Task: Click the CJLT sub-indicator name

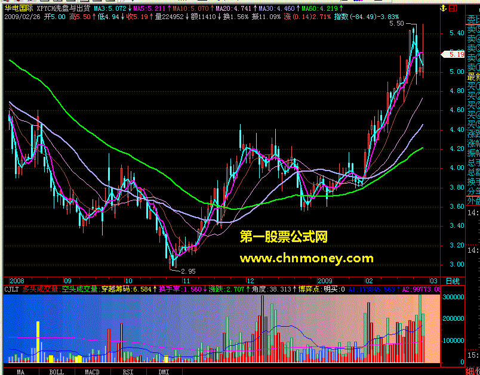Action: pyautogui.click(x=11, y=289)
